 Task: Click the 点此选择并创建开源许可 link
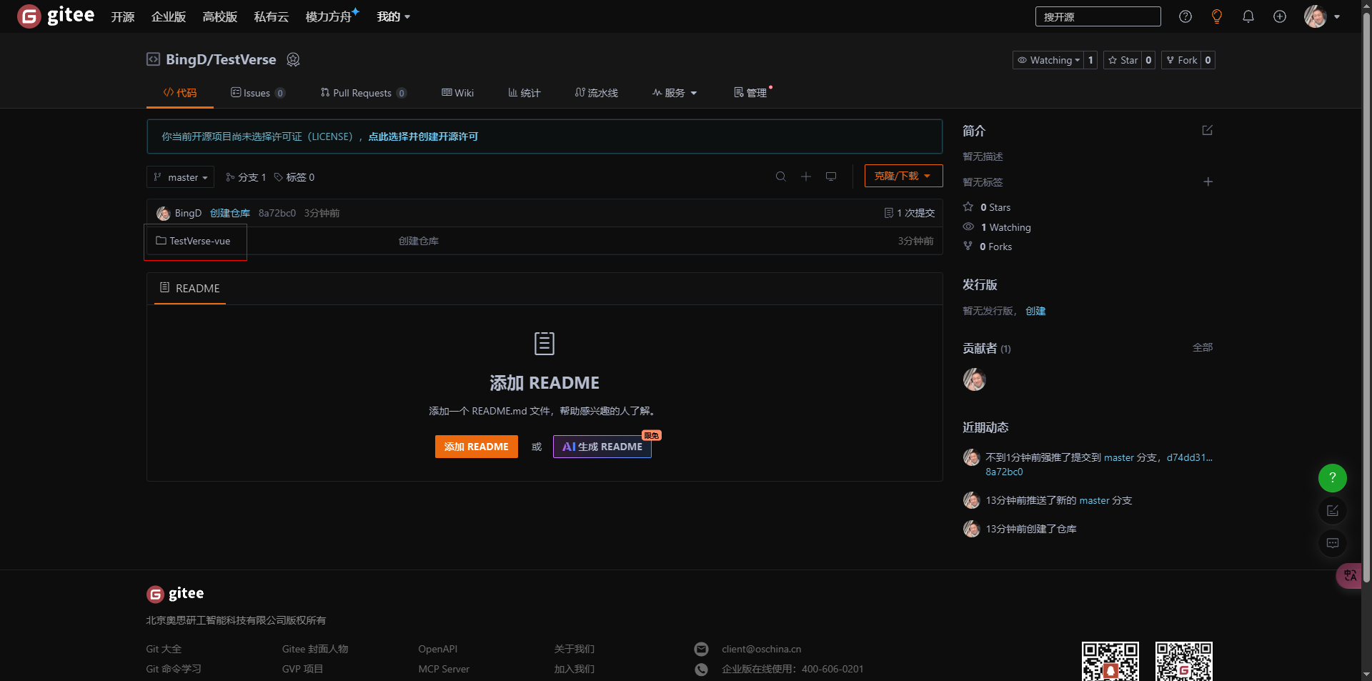coord(423,136)
